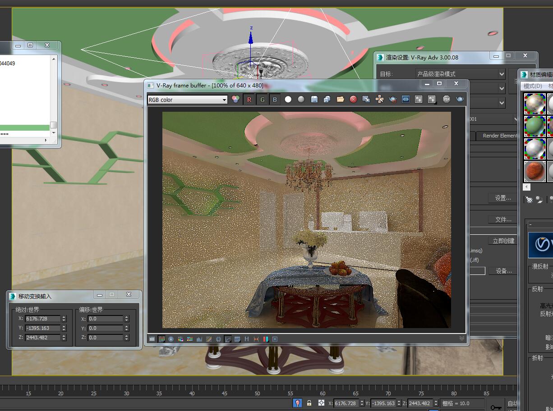Toggle the green channel G button
Image resolution: width=553 pixels, height=411 pixels.
pos(262,100)
